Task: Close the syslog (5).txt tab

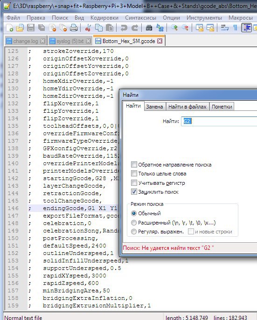Action: click(88, 41)
